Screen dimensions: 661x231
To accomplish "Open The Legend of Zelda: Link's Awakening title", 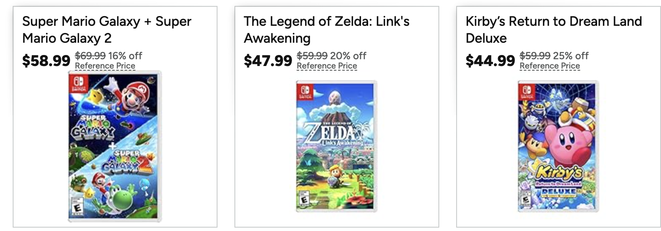I will pyautogui.click(x=326, y=30).
